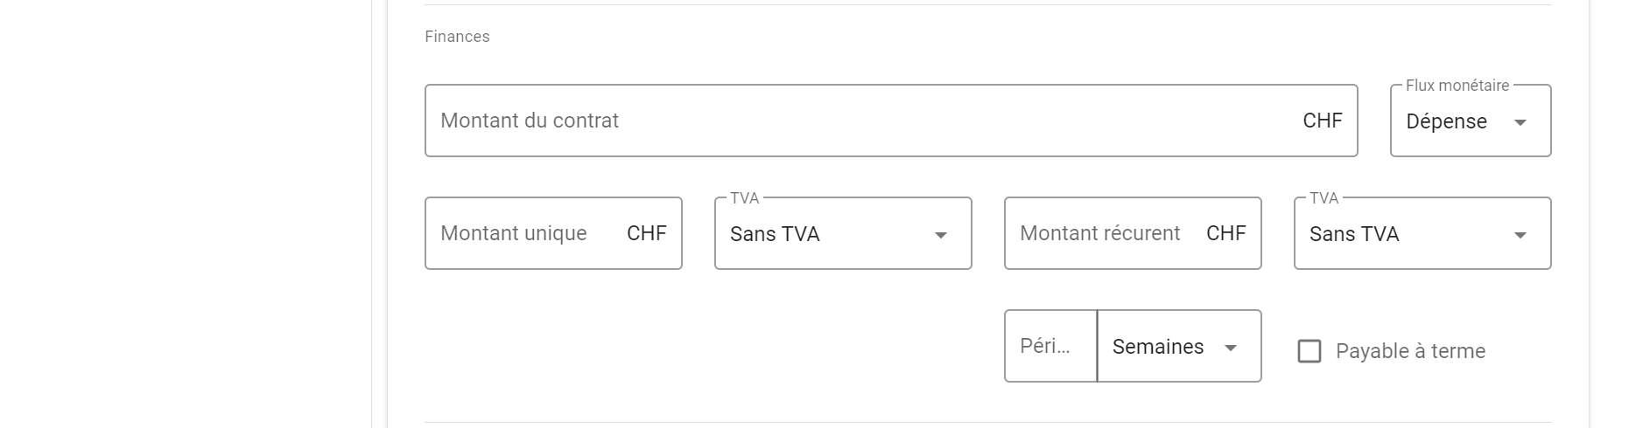Click the arrow icon of the first TVA selector
1629x428 pixels.
coord(941,235)
